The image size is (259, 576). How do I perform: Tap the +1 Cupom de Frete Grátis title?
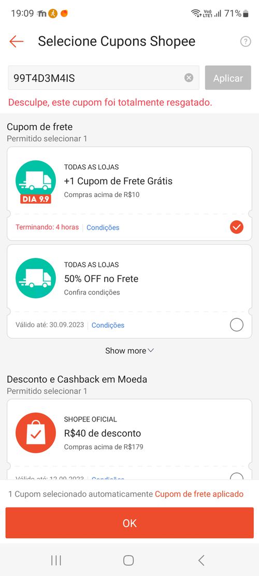118,181
